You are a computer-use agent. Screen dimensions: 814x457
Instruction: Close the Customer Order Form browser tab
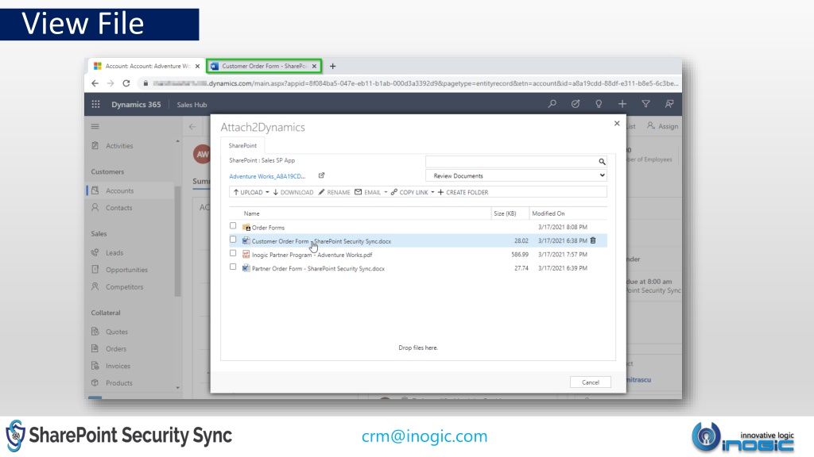tap(314, 67)
